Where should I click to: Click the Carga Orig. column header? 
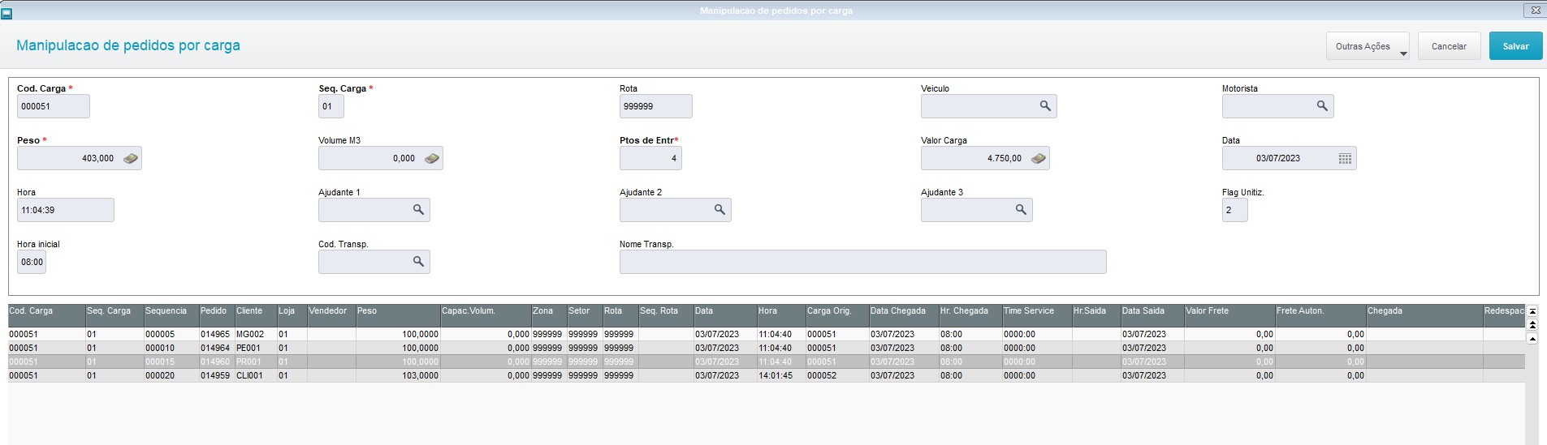(837, 315)
